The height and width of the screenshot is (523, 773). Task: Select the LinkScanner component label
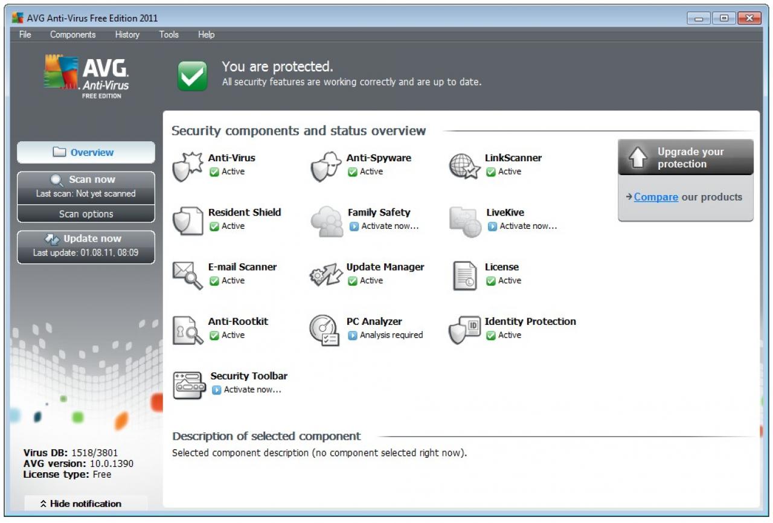click(x=513, y=158)
